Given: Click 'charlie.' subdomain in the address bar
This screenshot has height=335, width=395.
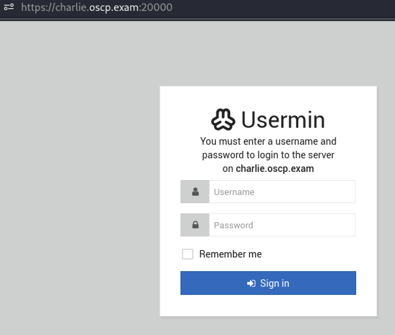Looking at the screenshot, I should [x=72, y=7].
